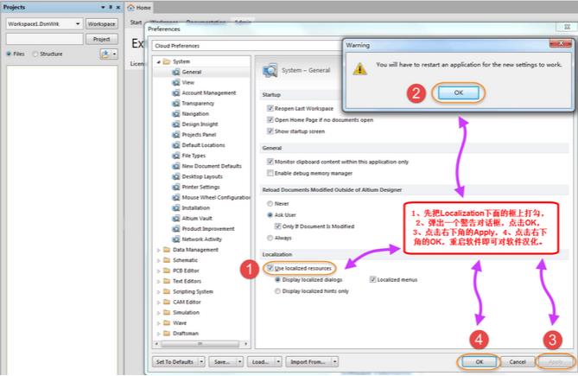
Task: Open Installation preferences icon
Action: [x=176, y=208]
